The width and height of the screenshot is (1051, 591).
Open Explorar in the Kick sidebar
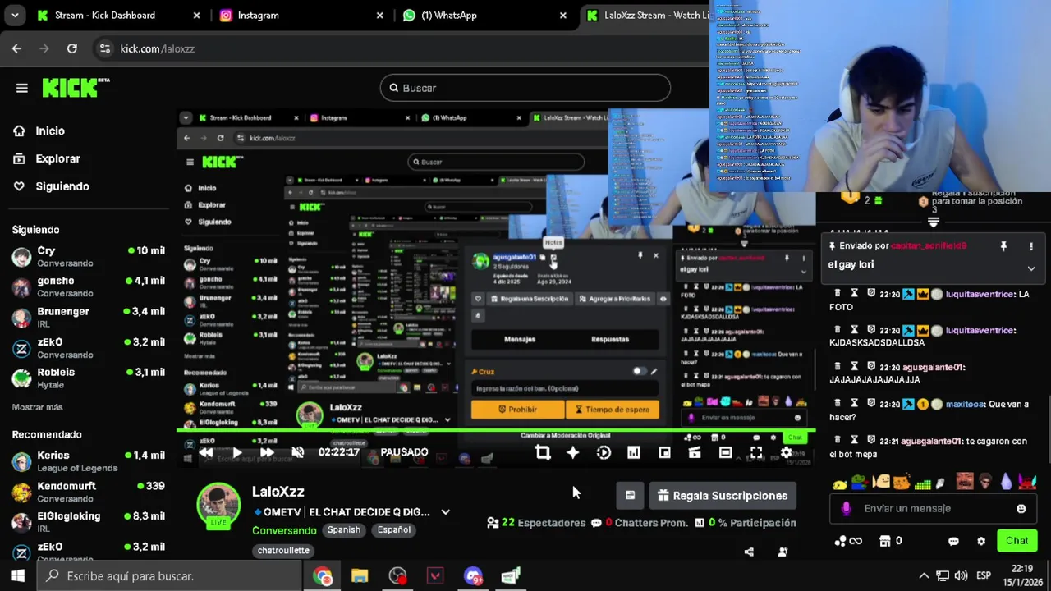tap(46, 158)
